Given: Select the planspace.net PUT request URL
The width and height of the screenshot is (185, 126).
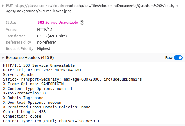Looking at the screenshot, I should pos(92,8).
